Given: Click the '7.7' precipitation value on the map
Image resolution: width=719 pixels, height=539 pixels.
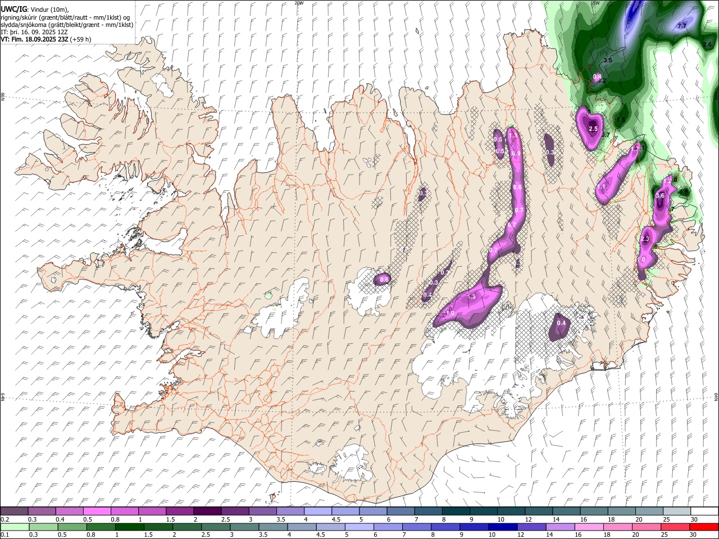Looking at the screenshot, I should 682,26.
